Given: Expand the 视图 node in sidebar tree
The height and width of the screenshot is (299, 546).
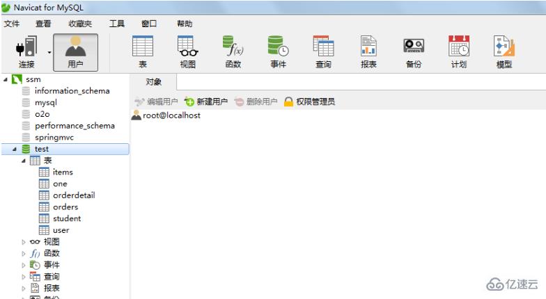Looking at the screenshot, I should click(x=24, y=242).
